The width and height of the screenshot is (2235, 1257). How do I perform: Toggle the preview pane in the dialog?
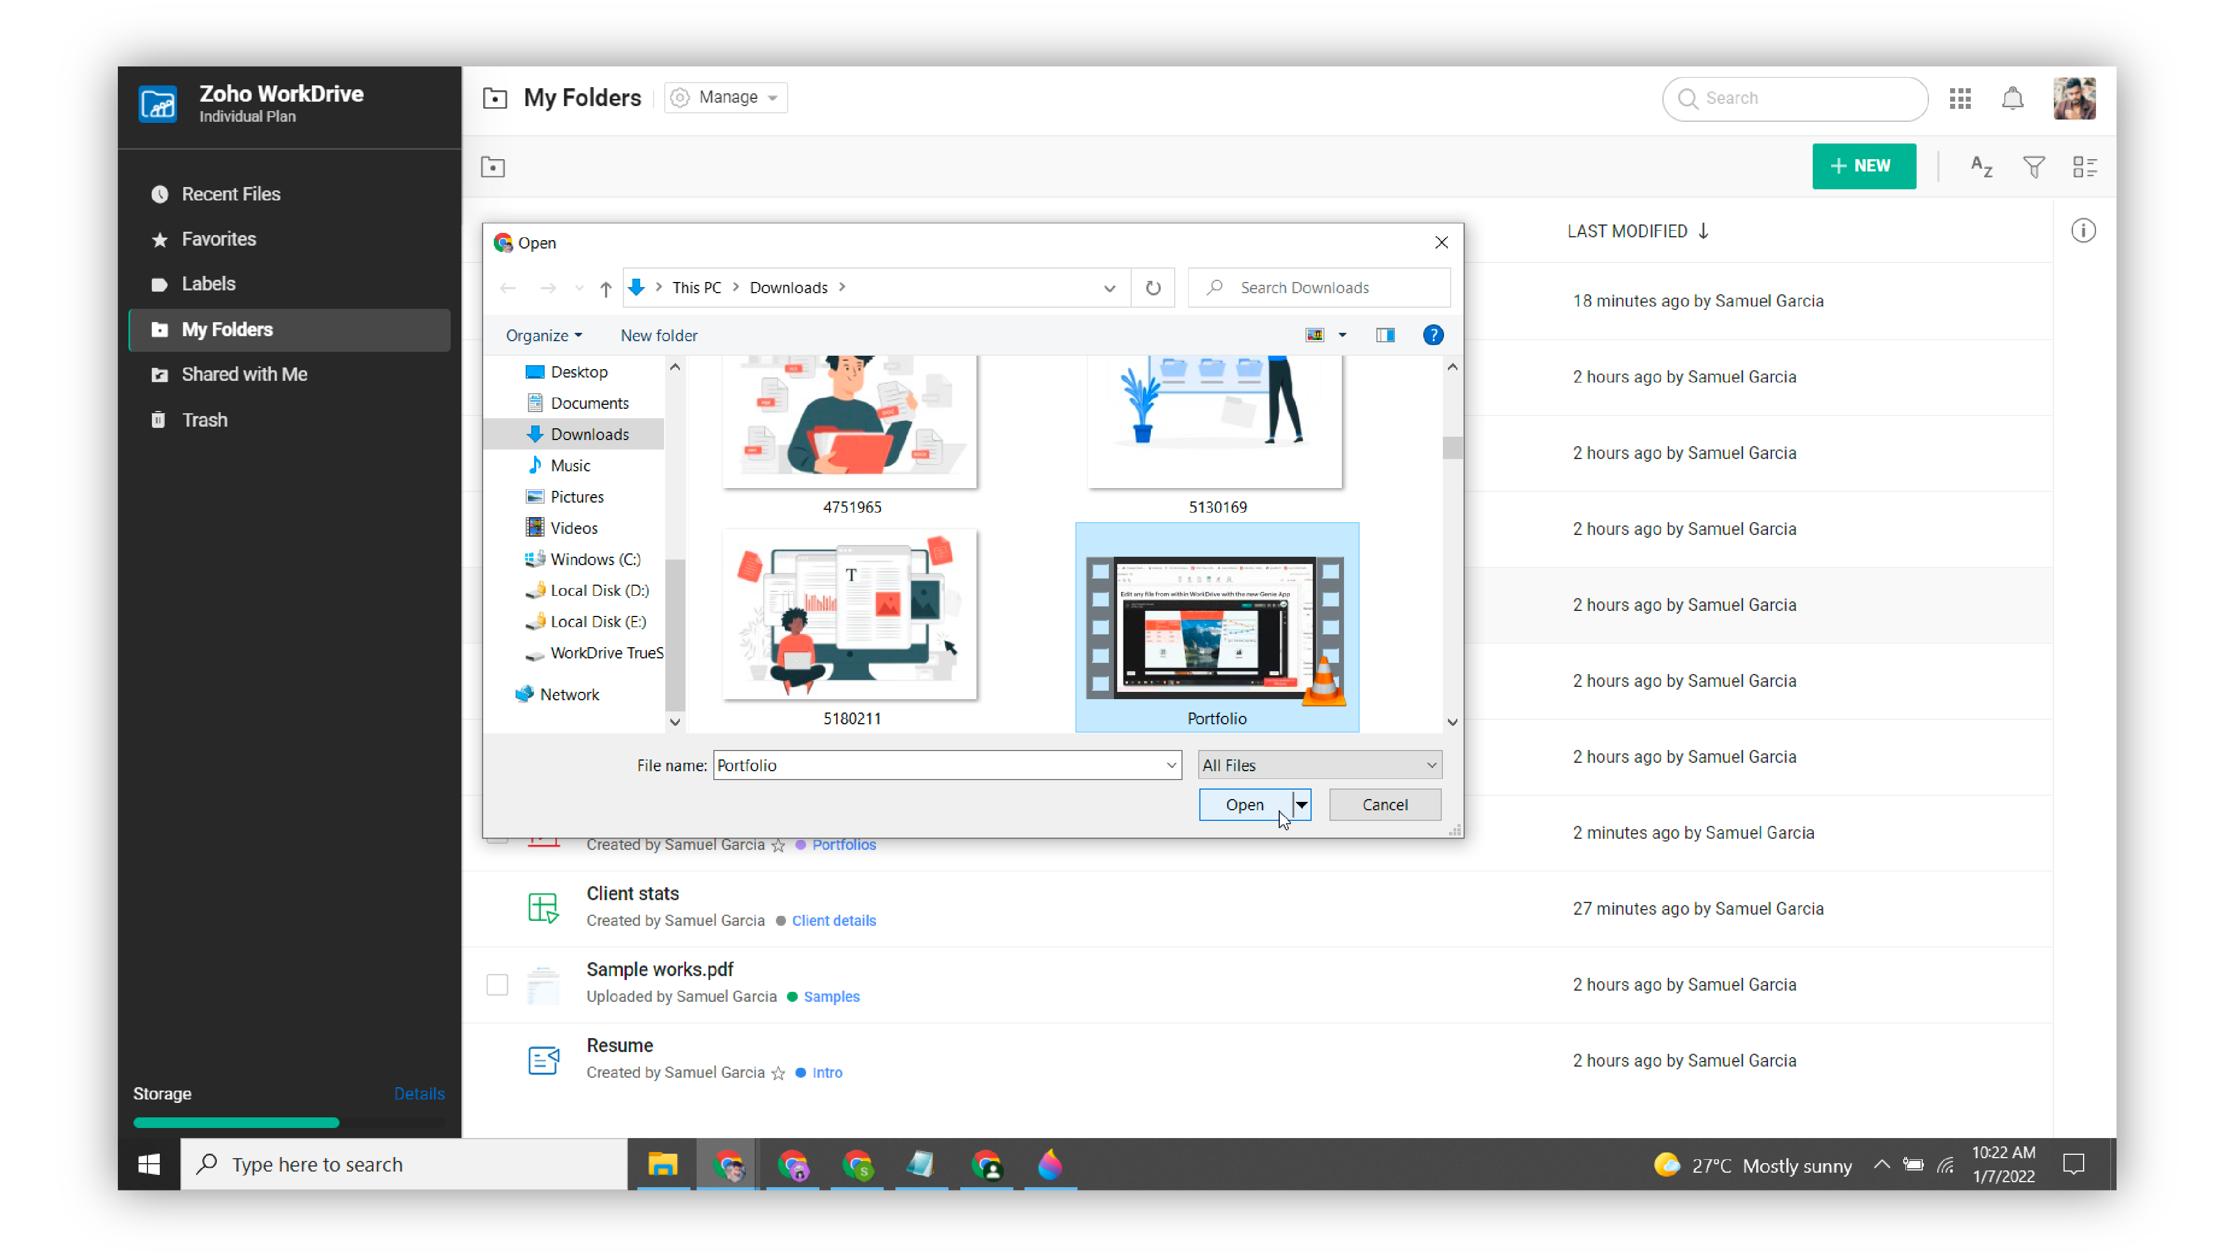[1385, 335]
